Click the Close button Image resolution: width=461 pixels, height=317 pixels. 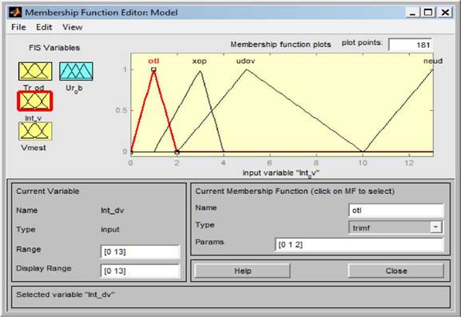[x=396, y=271]
